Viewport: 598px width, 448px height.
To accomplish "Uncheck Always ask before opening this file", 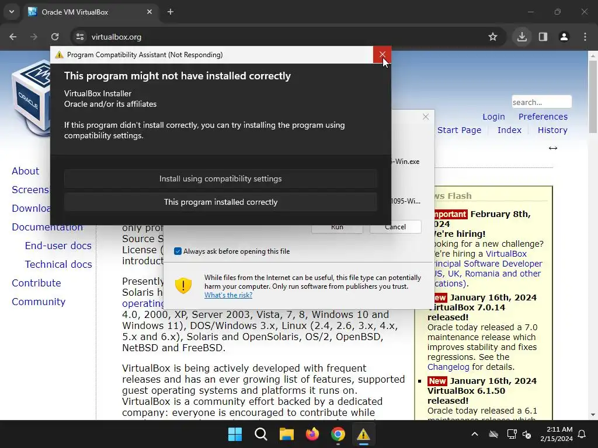I will coord(178,251).
